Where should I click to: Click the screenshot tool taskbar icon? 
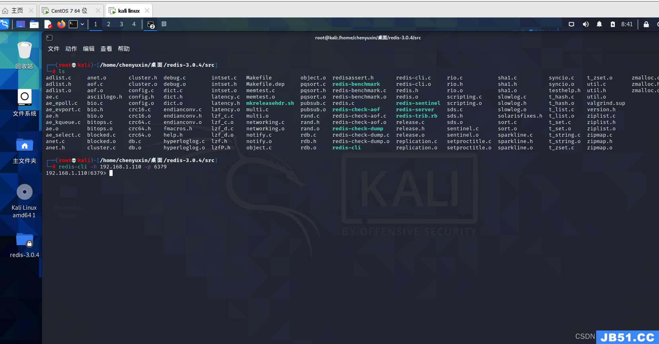pyautogui.click(x=164, y=24)
